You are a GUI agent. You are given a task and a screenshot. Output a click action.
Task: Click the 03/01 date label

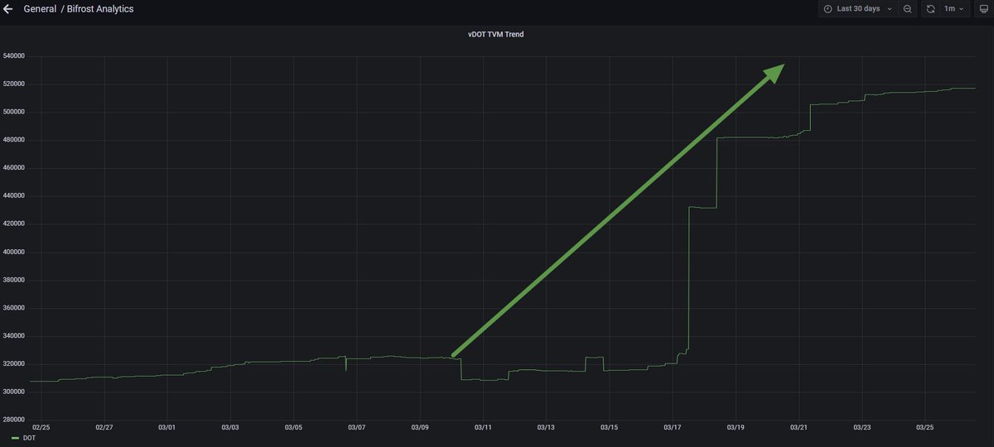[x=166, y=427]
